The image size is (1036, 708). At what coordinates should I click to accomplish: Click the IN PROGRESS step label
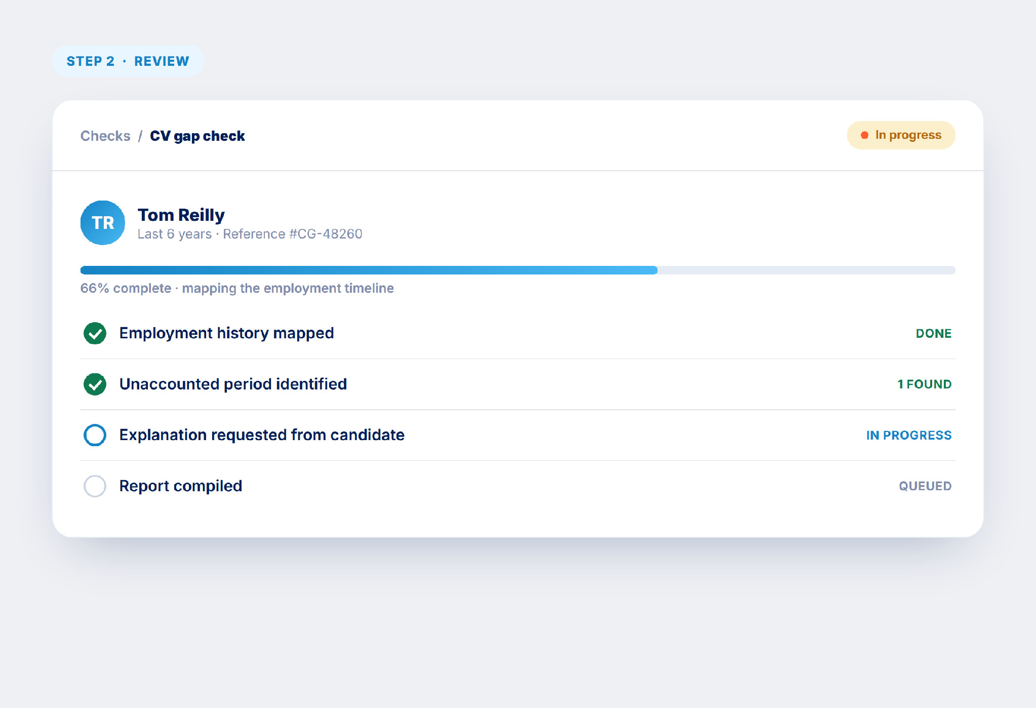point(909,436)
